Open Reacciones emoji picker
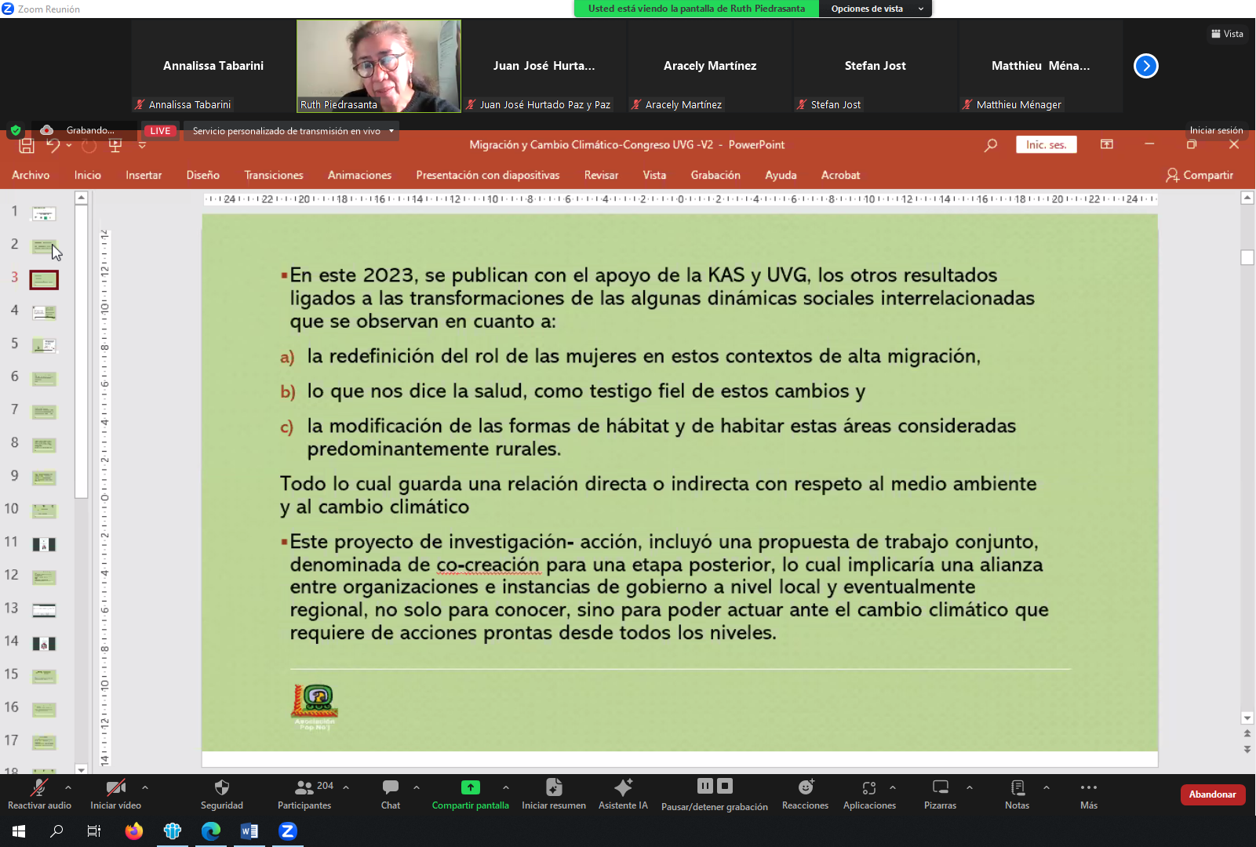The height and width of the screenshot is (847, 1256). [x=805, y=787]
